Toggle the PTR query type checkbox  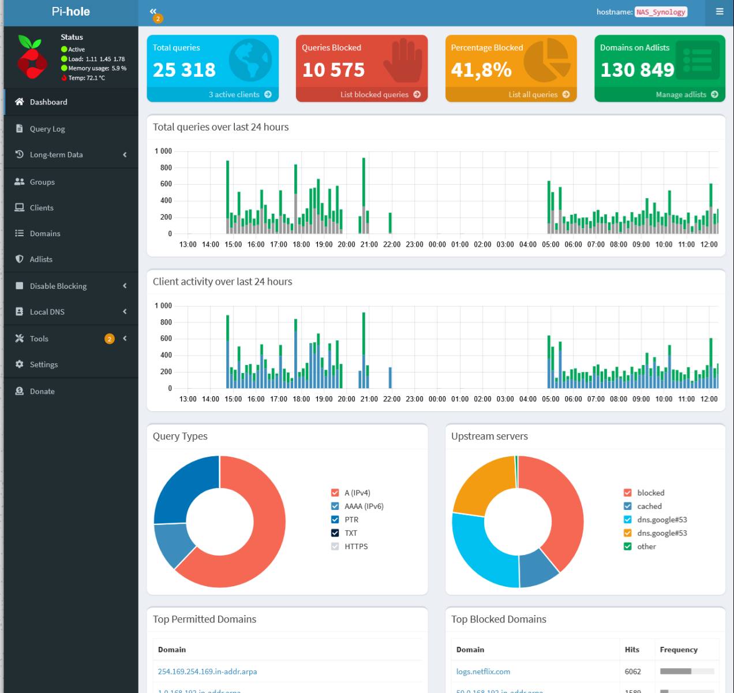pyautogui.click(x=335, y=519)
